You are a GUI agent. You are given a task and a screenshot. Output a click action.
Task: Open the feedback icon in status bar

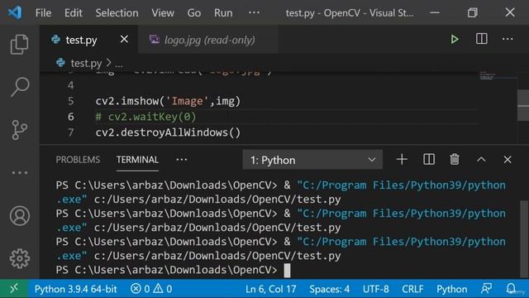pyautogui.click(x=486, y=289)
